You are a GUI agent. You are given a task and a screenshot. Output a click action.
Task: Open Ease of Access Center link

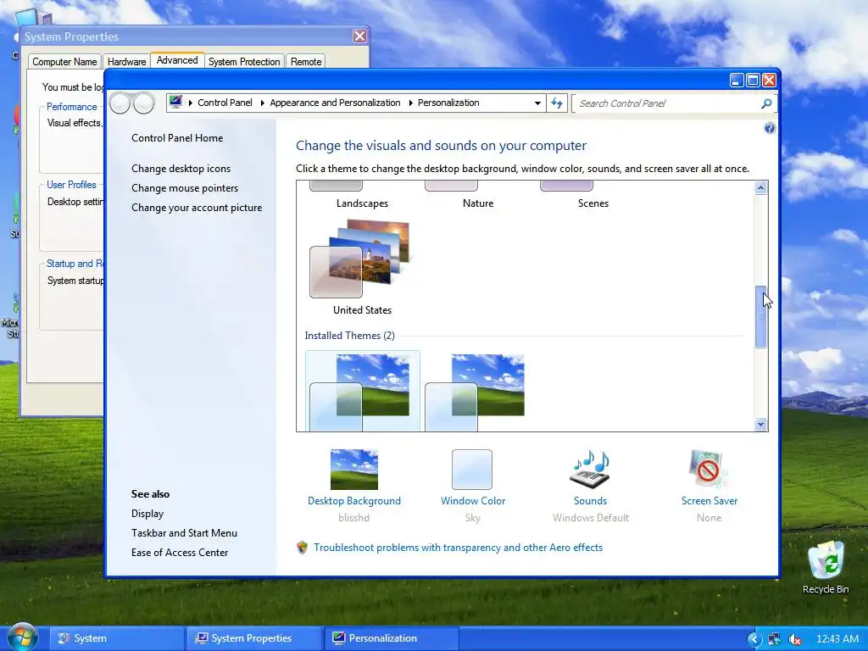coord(180,553)
